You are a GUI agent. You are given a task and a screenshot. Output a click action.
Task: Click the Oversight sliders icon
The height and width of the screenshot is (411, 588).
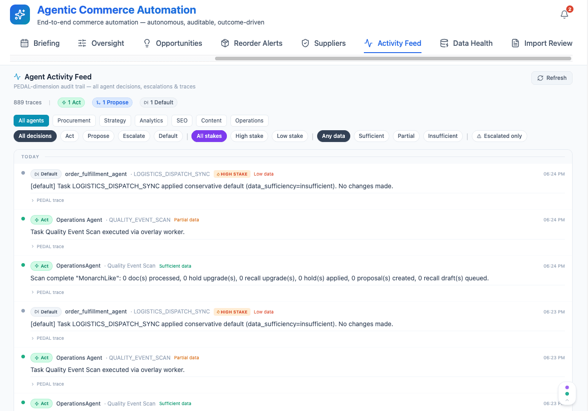82,43
